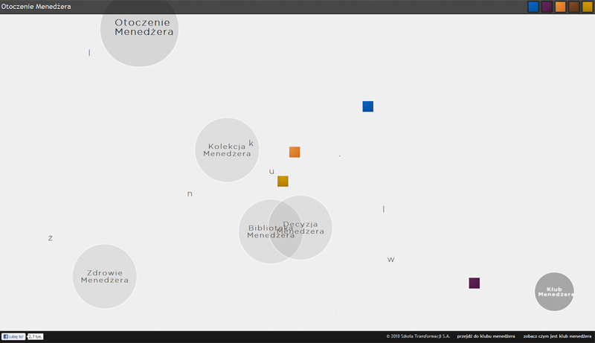This screenshot has height=343, width=595.
Task: Click the floating orange square on canvas
Action: pos(295,152)
